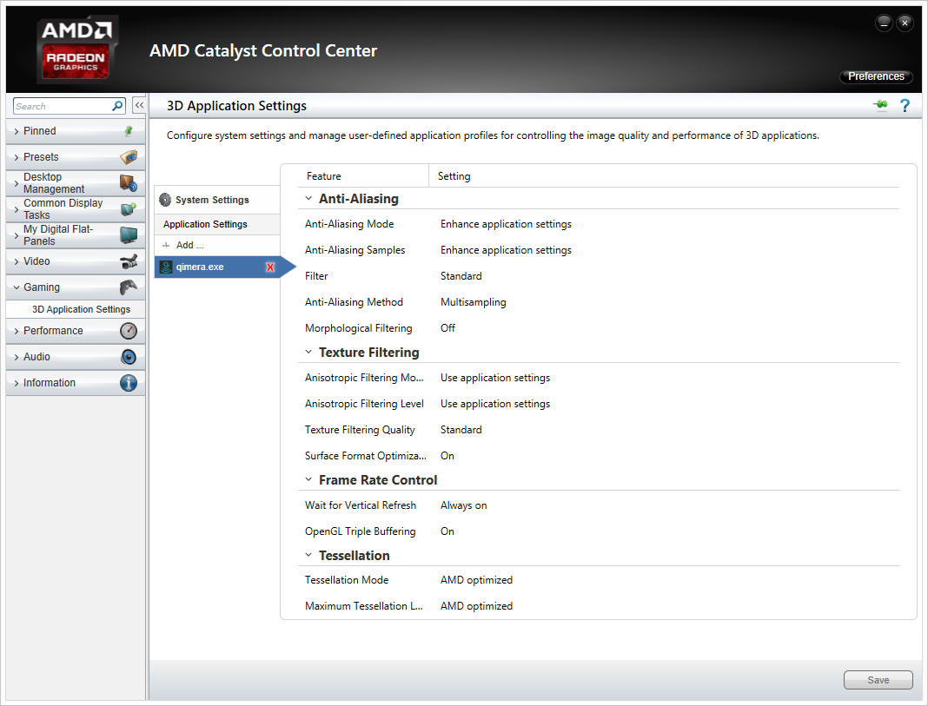Remove qimera.exe profile with red X

270,267
